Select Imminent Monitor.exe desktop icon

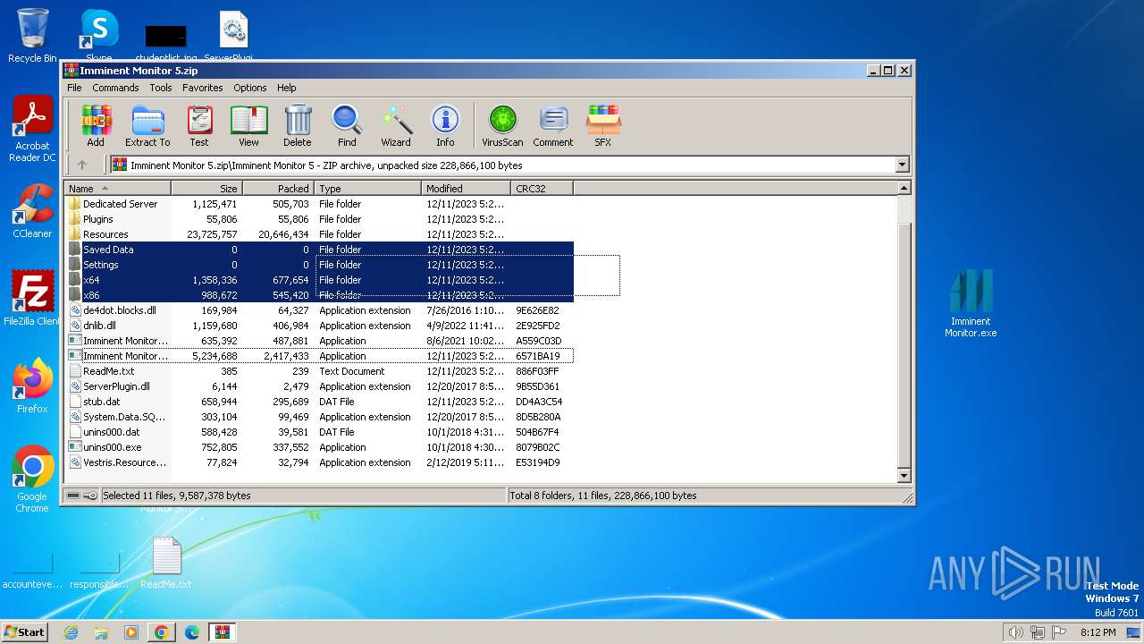coord(971,304)
